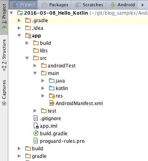Click the red .gradle folder icon

(x=28, y=21)
